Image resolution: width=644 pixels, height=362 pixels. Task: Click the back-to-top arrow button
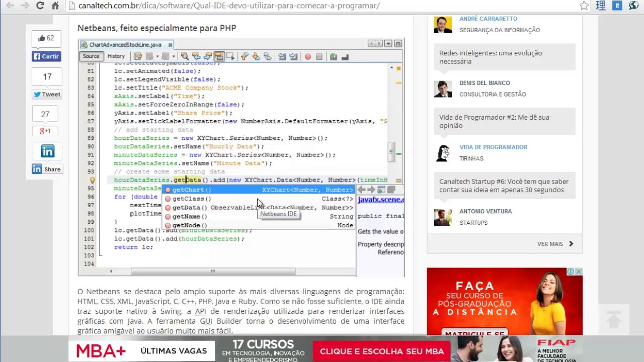pyautogui.click(x=613, y=319)
